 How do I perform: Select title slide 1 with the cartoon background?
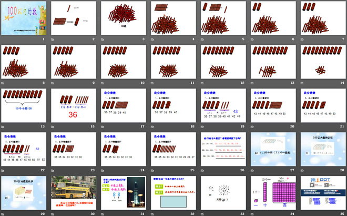tap(24, 17)
